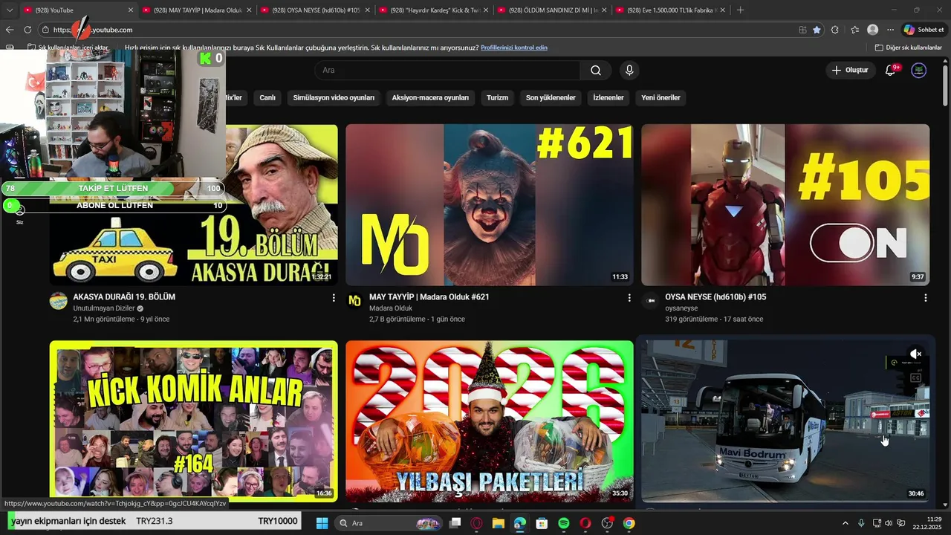Click Profillerinizi kontrol edin link
This screenshot has width=951, height=535.
(x=514, y=48)
